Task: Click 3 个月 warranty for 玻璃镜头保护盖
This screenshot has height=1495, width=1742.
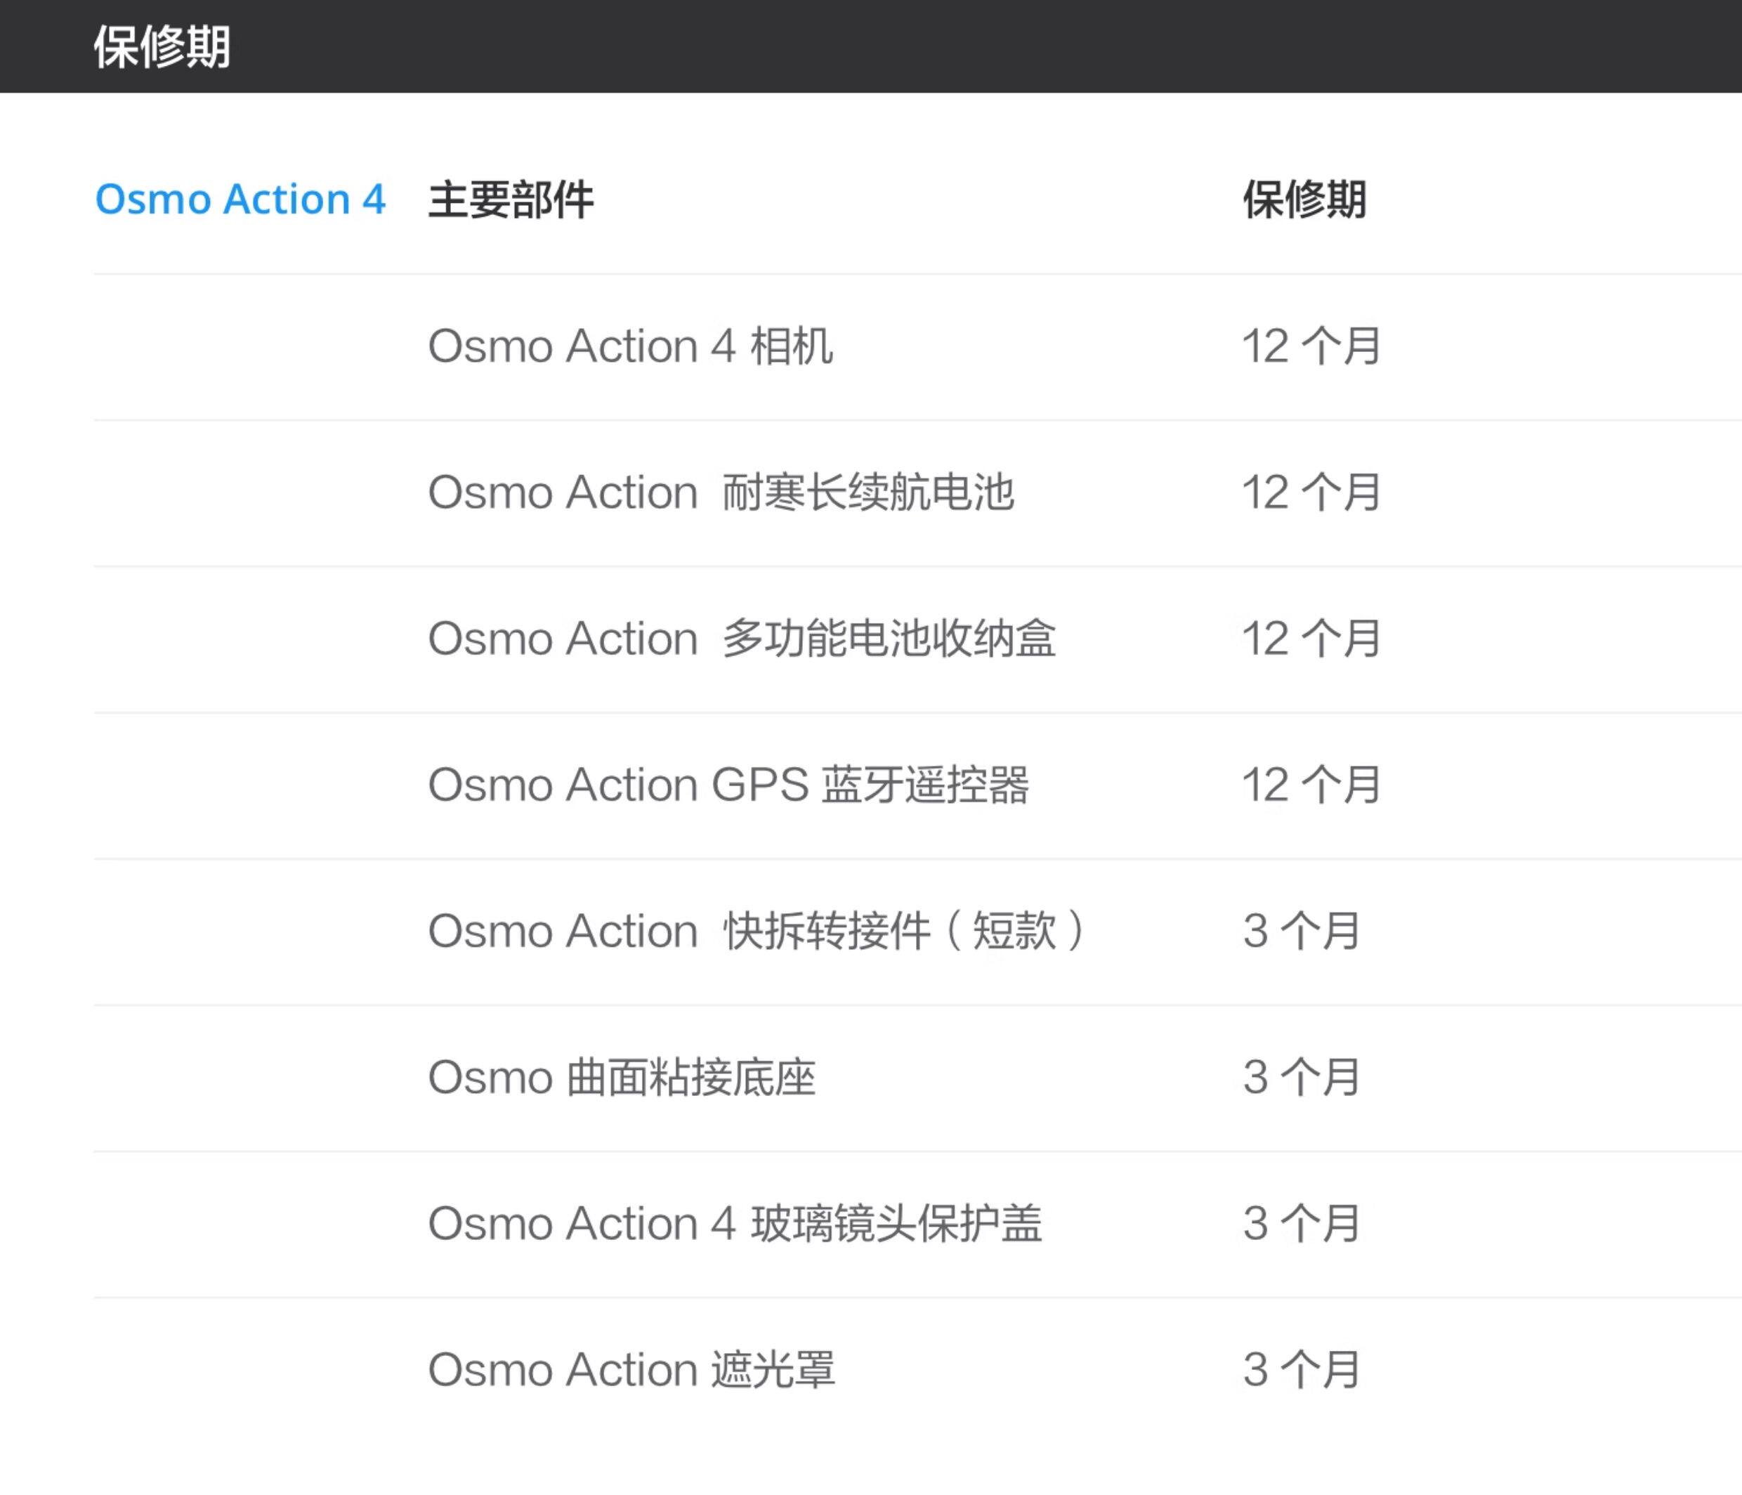Action: click(x=1301, y=1225)
